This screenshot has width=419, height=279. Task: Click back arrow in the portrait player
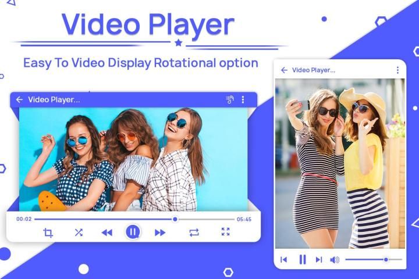pos(284,70)
